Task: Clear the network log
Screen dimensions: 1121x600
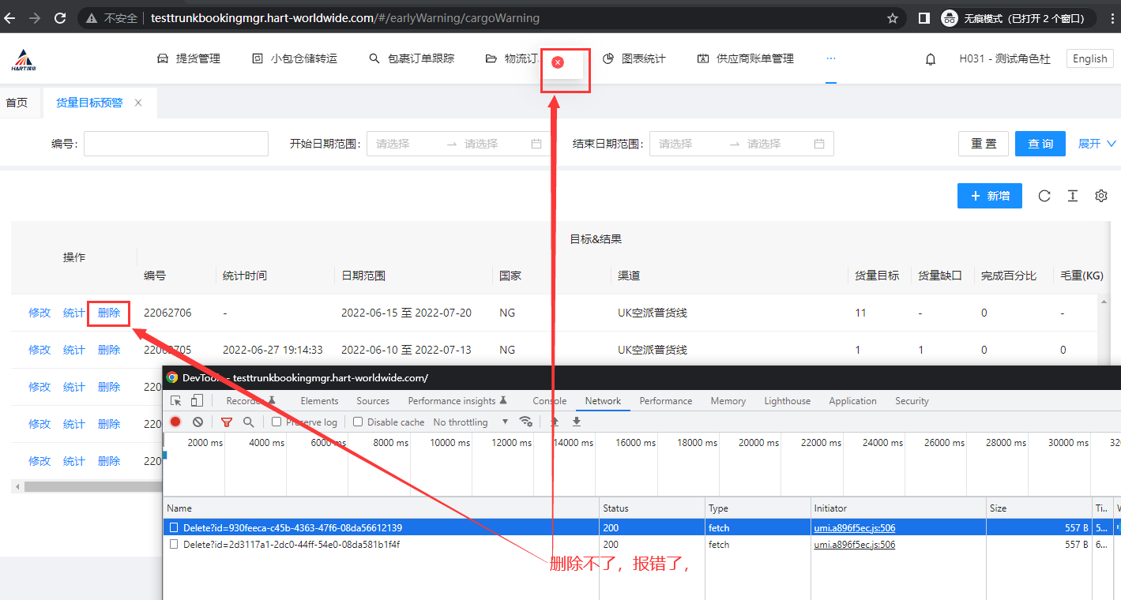Action: pos(198,422)
